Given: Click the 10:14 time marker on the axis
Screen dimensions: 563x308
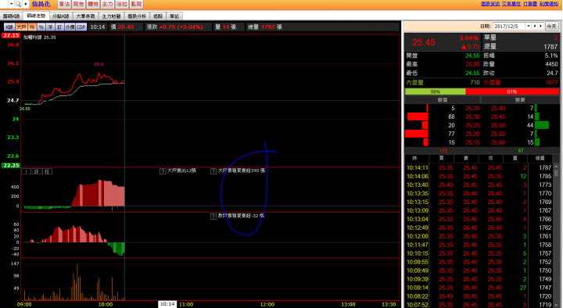Looking at the screenshot, I should (167, 304).
